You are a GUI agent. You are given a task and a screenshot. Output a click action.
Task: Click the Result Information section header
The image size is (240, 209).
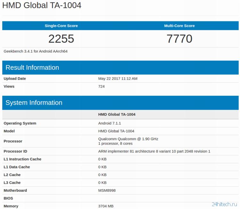coord(32,67)
